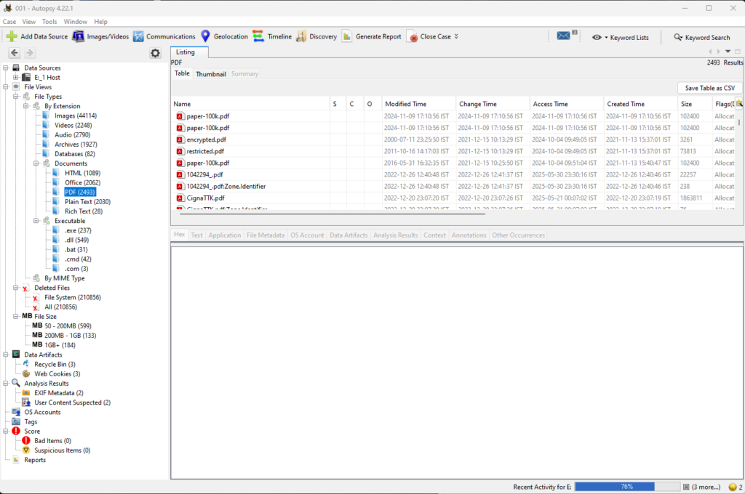Click the OS Accounts icon
Viewport: 745px width, 494px height.
[x=16, y=412]
